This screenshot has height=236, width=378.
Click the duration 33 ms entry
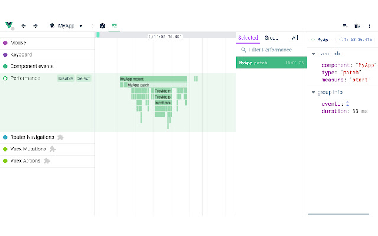345,112
